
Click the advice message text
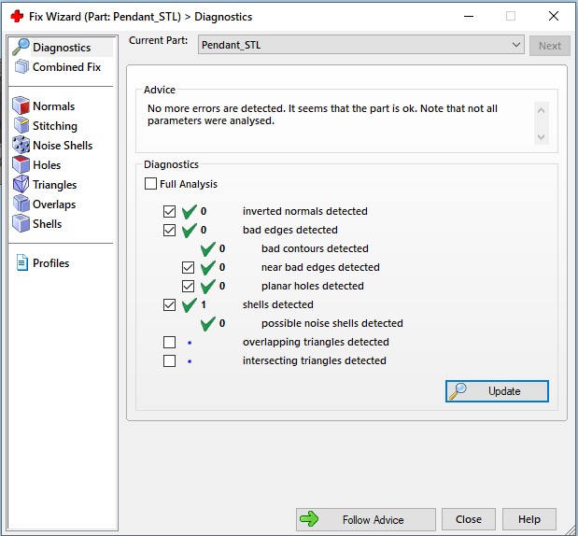pos(322,114)
